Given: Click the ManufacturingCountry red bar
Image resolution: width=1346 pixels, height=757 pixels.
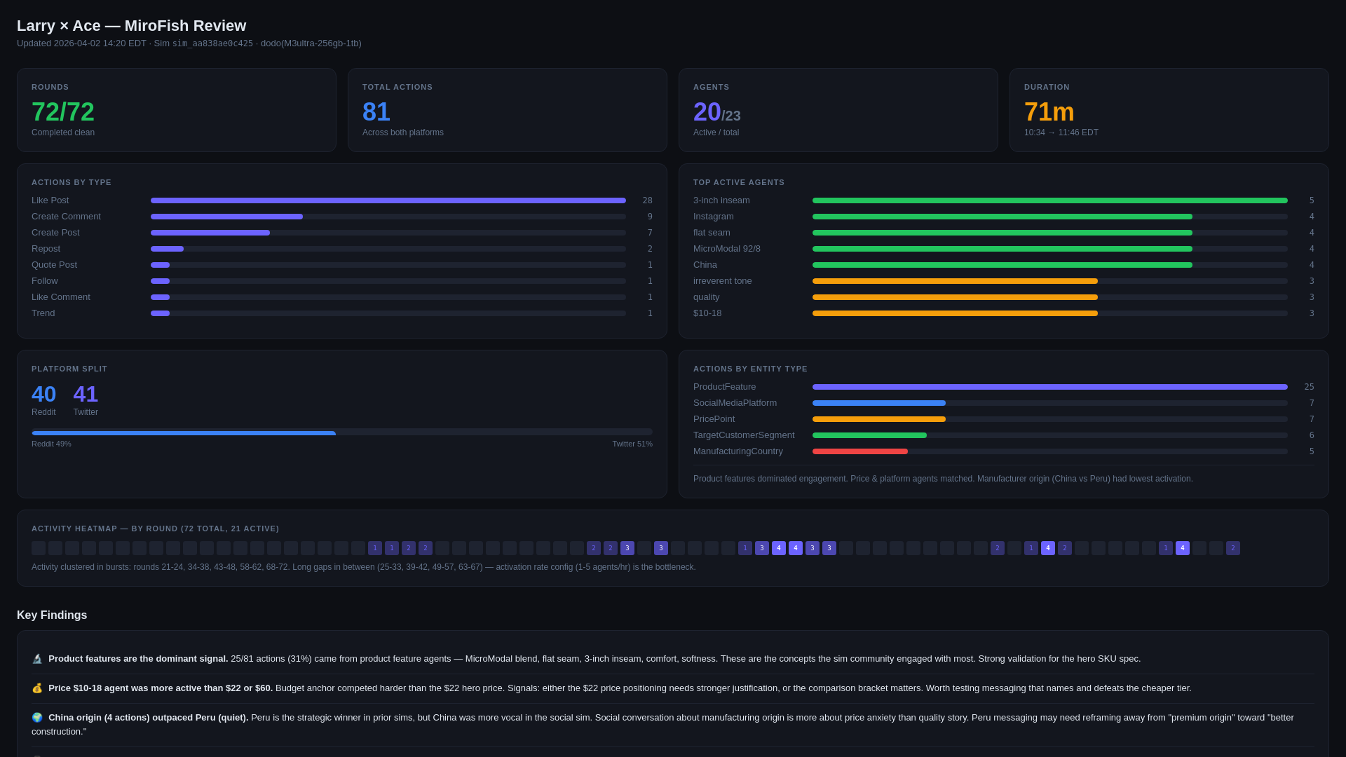Looking at the screenshot, I should click(x=859, y=451).
